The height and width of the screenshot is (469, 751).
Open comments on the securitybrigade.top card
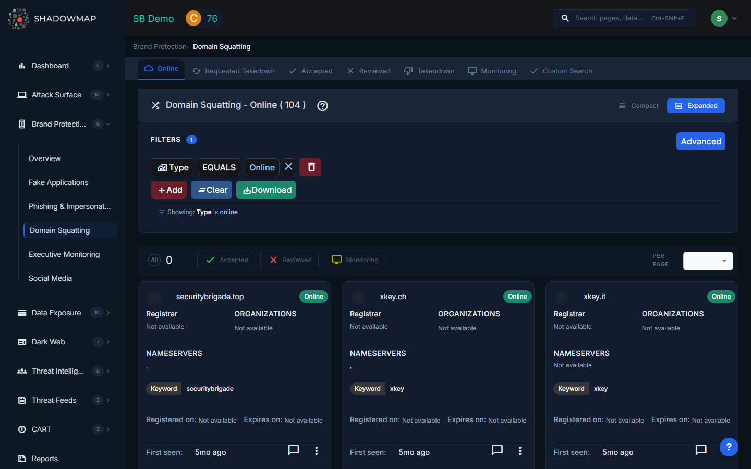tap(294, 450)
